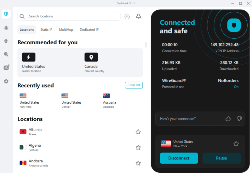Open the VPN shield icon in sidebar

[6, 14]
